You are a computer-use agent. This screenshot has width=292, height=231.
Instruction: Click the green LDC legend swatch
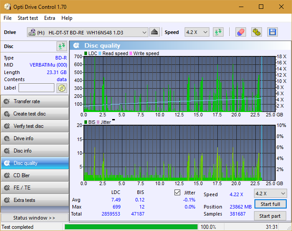(86, 53)
